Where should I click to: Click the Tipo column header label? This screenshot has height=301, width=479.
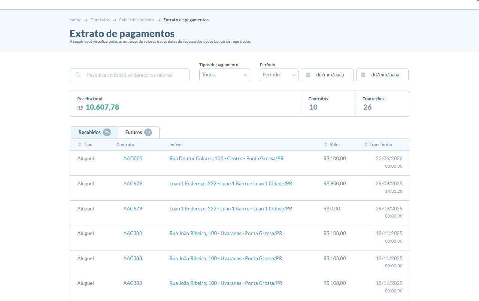point(88,145)
